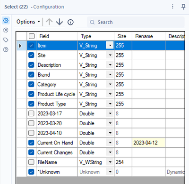189x184 pixels.
Task: Click the Description column header
Action: click(175, 36)
